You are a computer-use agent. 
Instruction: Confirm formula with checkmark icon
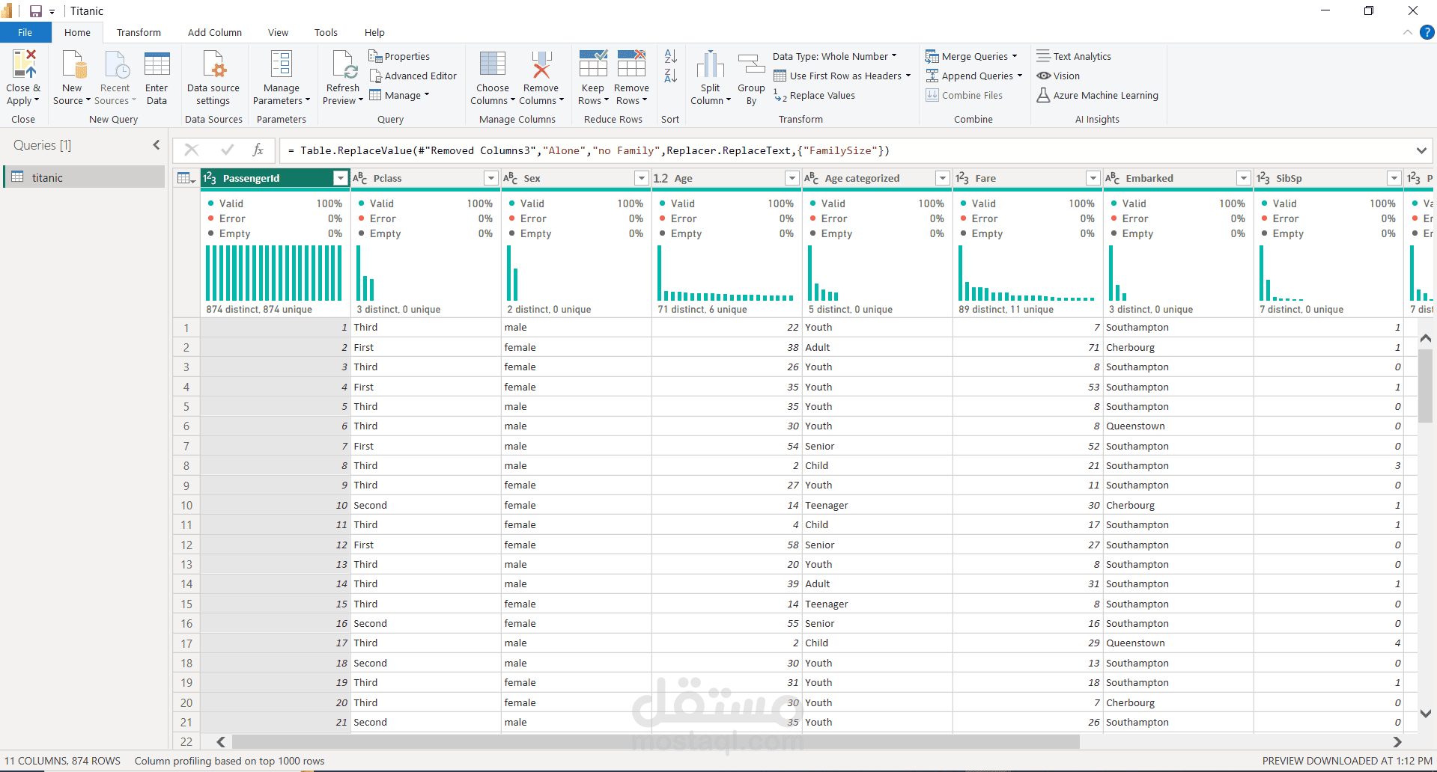pos(228,150)
